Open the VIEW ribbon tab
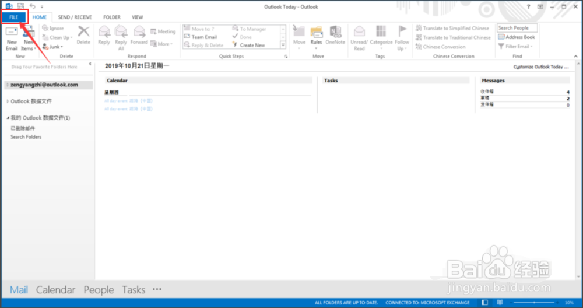 click(137, 17)
